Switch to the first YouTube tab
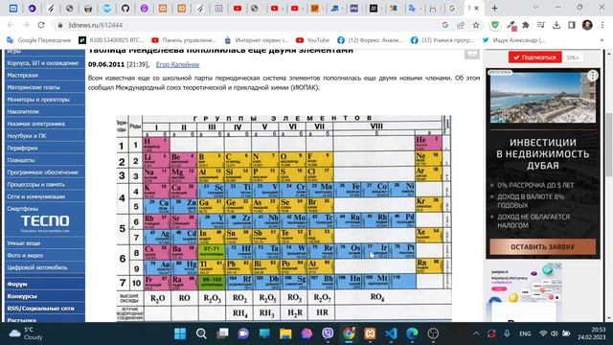This screenshot has height=345, width=613. [x=238, y=8]
